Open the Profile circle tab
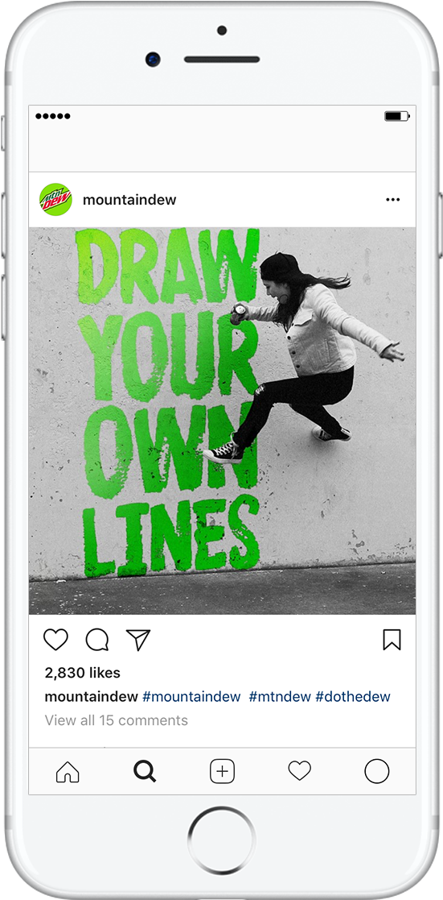 [x=376, y=771]
